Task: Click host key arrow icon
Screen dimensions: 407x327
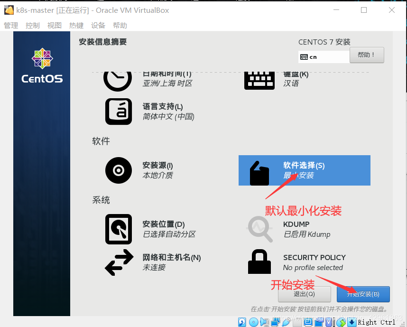Action: click(351, 322)
